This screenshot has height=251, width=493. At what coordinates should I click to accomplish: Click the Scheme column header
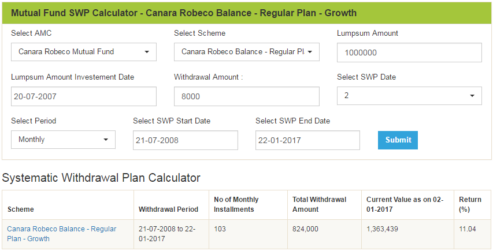(x=21, y=209)
